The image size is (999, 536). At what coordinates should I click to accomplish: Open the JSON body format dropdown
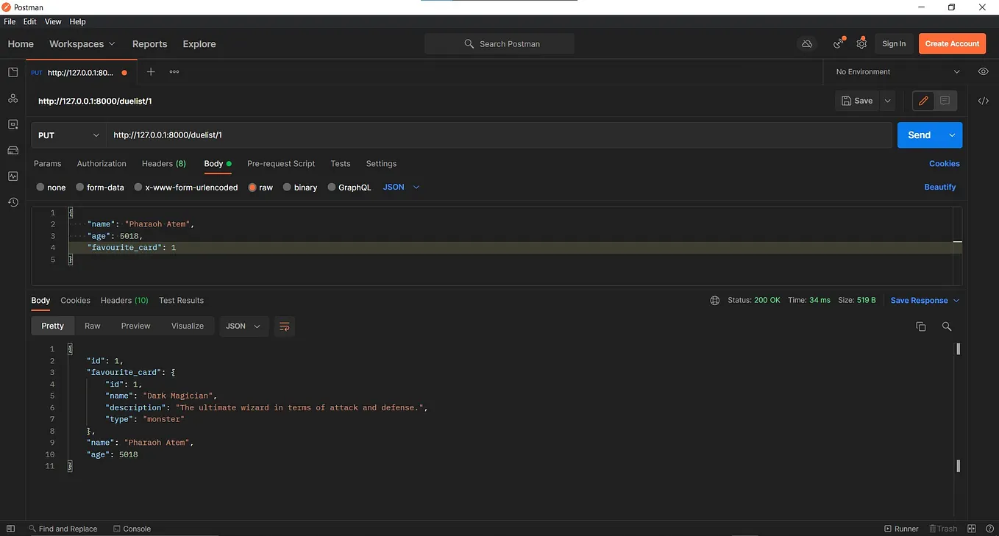click(402, 187)
